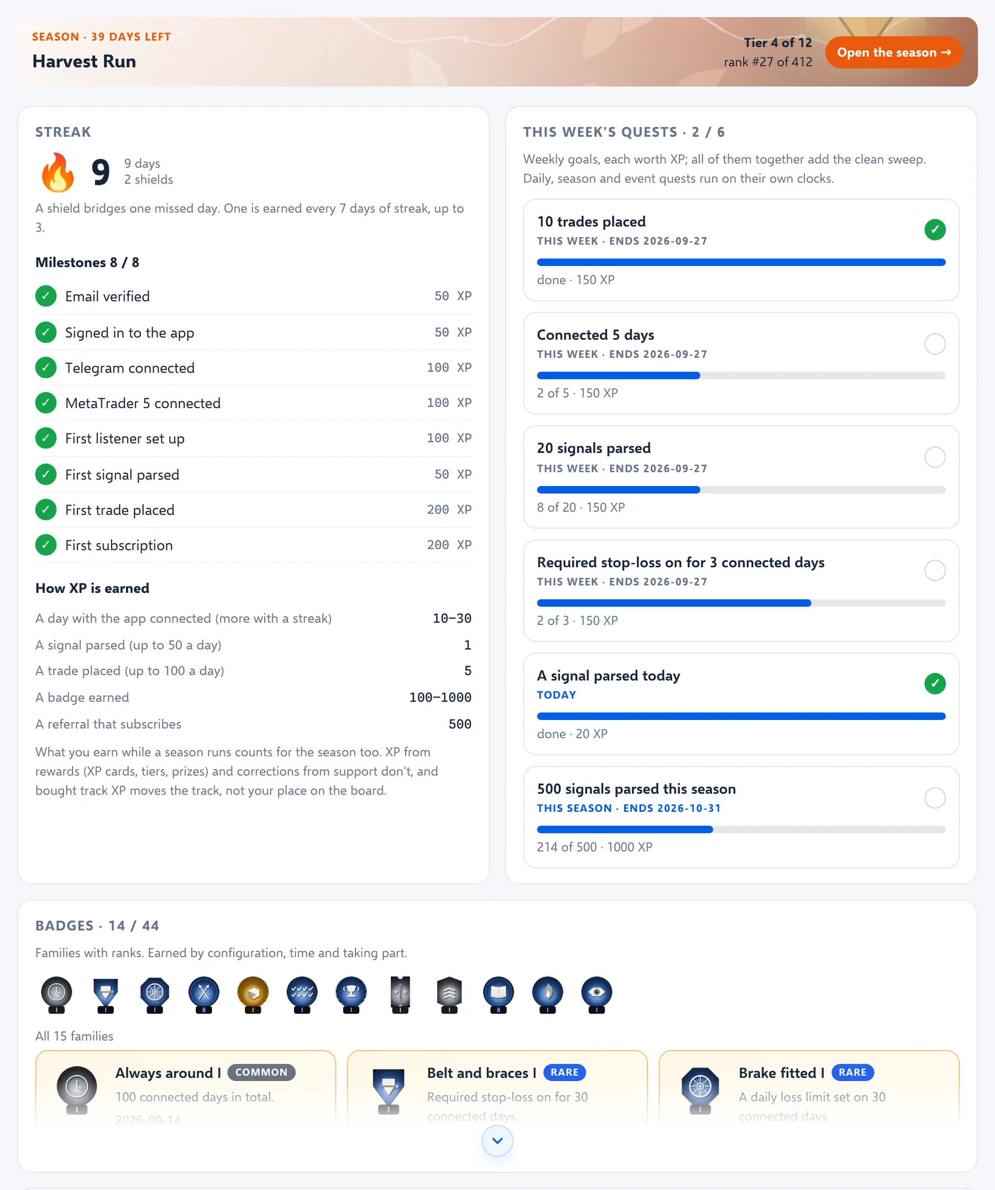995x1190 pixels.
Task: Select the open book badge icon
Action: [499, 994]
